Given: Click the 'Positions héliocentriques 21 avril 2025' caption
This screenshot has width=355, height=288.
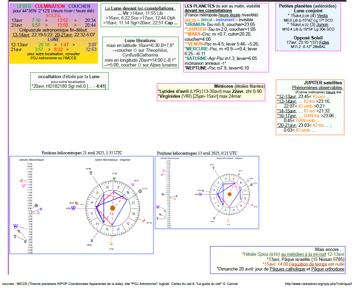Looking at the screenshot, I should coord(82,153).
